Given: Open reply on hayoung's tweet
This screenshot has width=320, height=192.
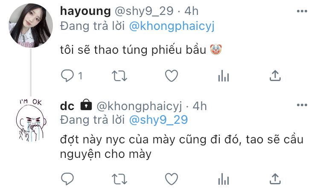Looking at the screenshot, I should [x=67, y=76].
